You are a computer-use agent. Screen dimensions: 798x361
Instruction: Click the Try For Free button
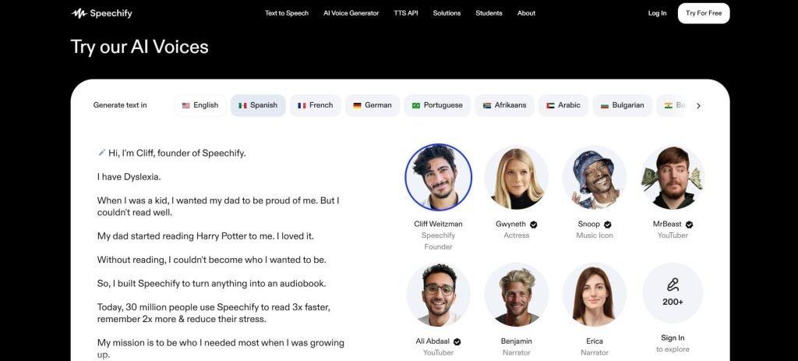click(704, 13)
